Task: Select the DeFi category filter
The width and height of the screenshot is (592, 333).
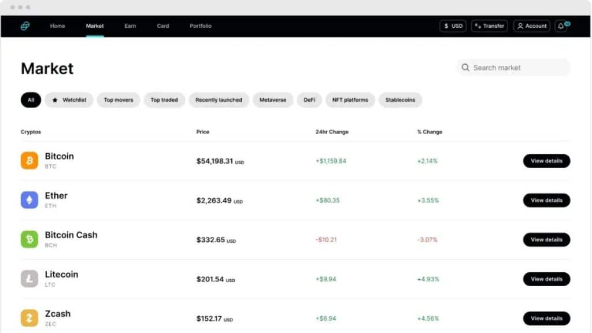Action: pos(309,100)
